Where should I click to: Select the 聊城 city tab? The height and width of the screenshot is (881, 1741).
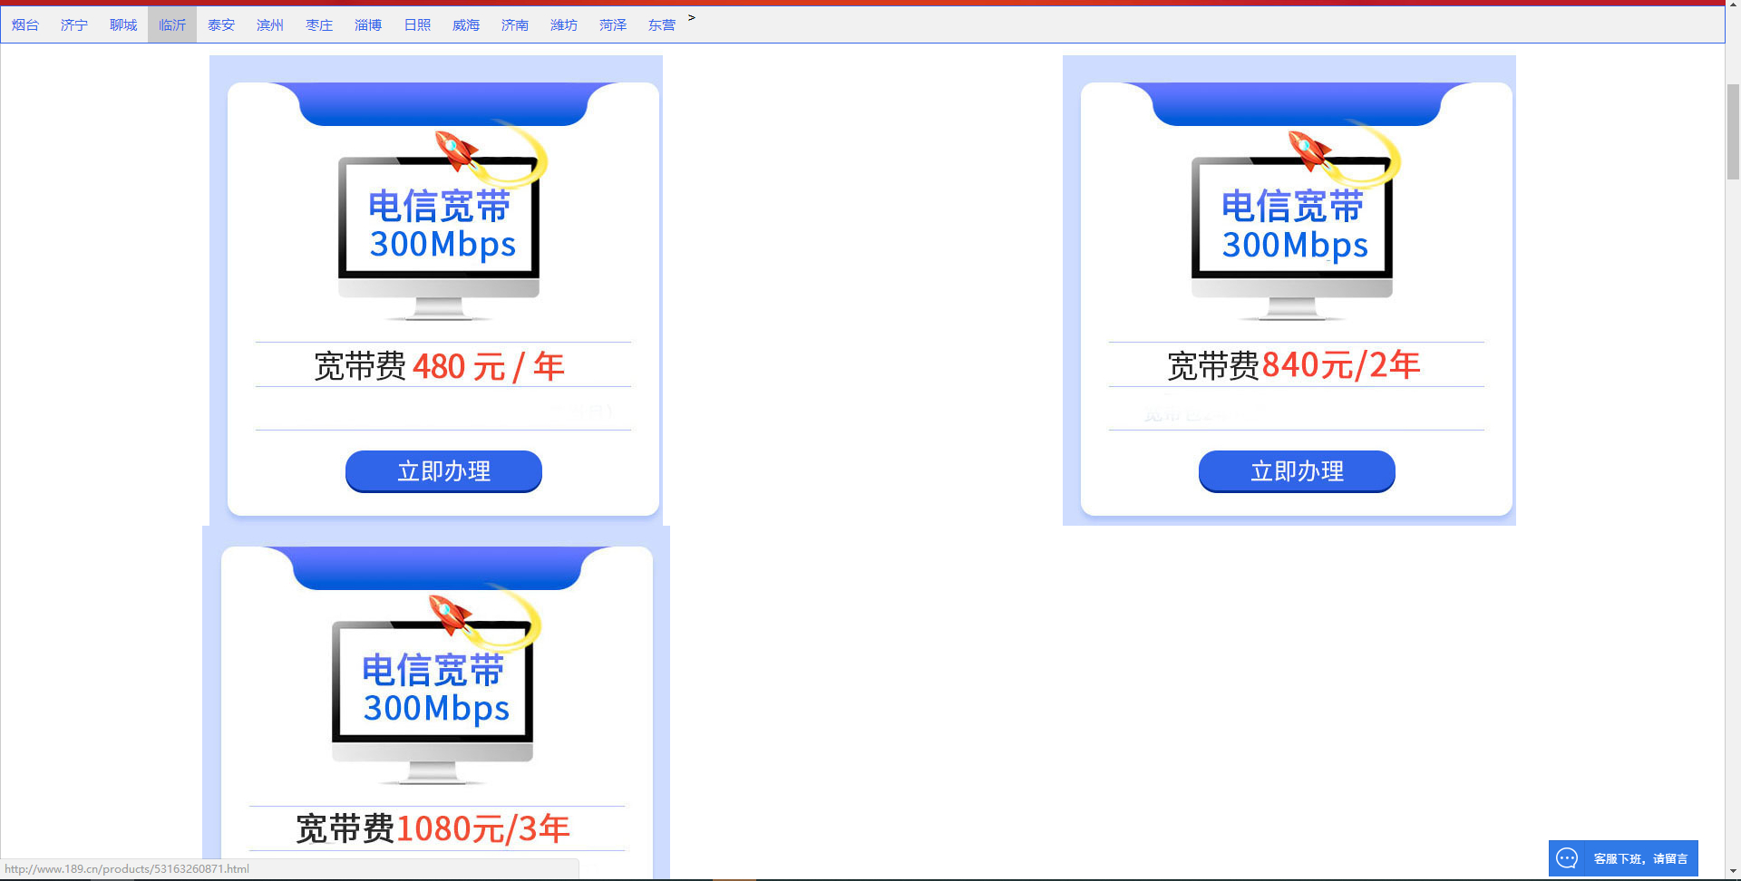click(123, 25)
